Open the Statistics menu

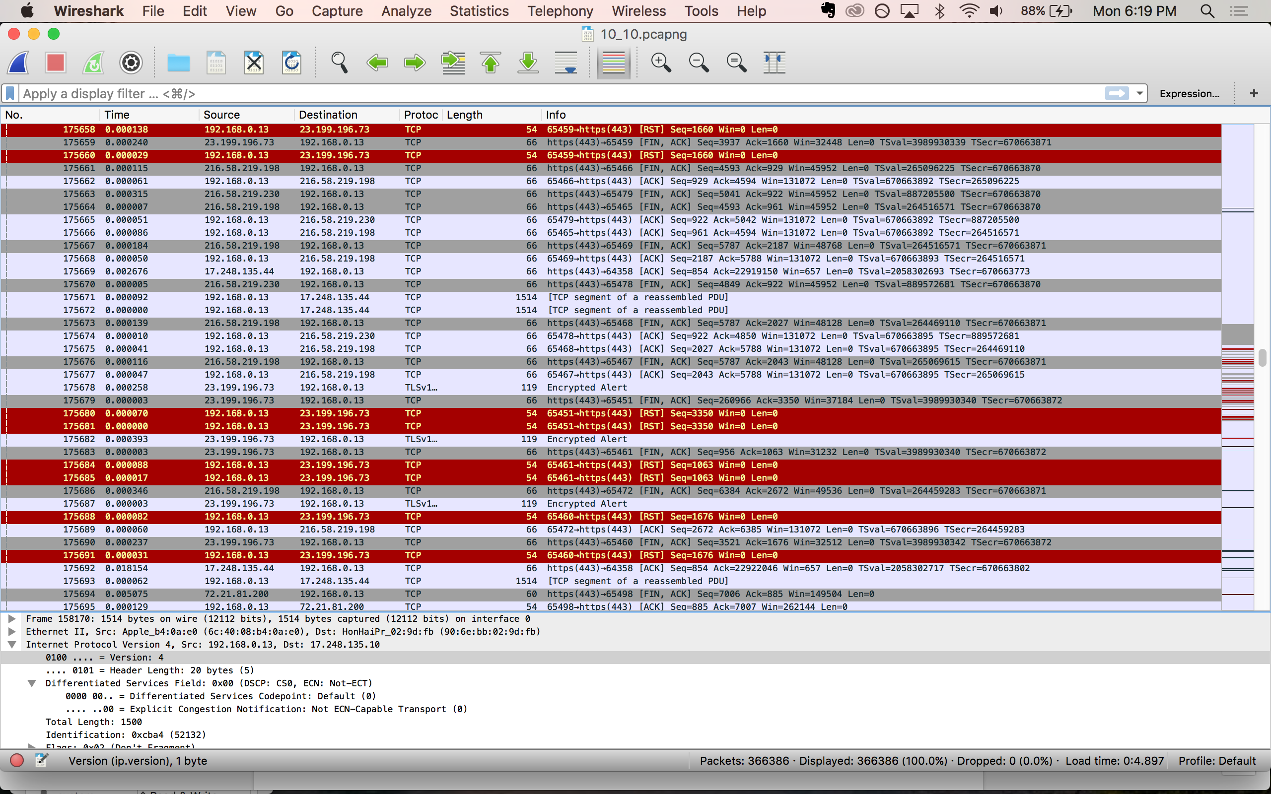(479, 11)
